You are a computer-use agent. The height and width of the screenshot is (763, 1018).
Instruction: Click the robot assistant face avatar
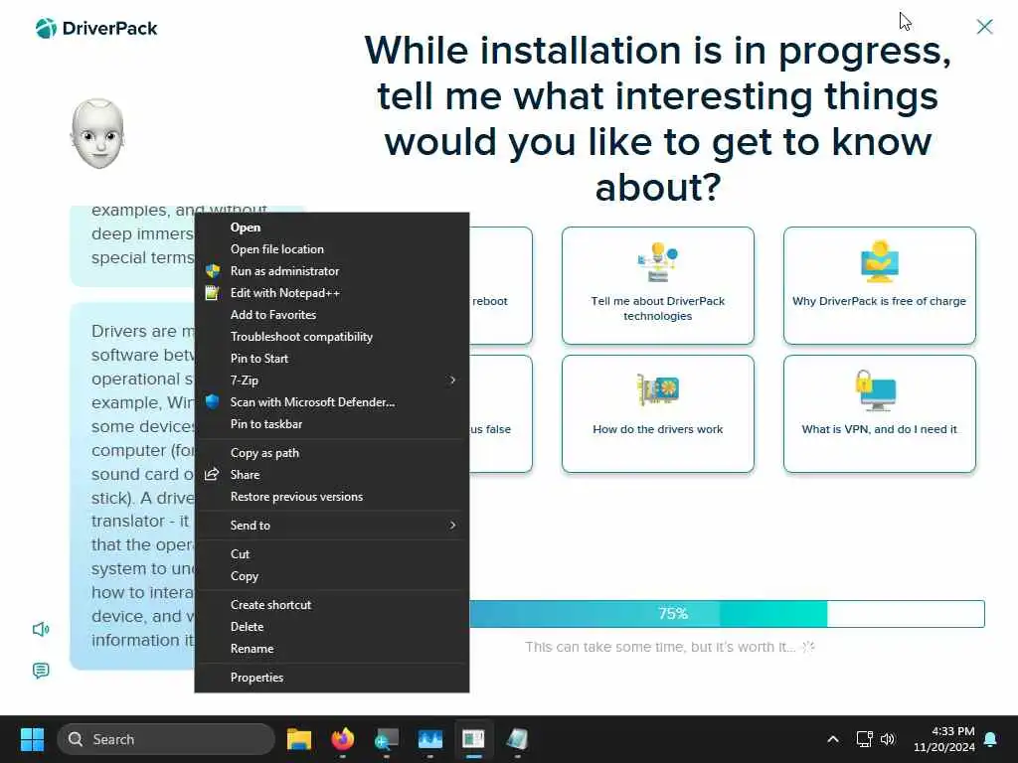tap(97, 134)
